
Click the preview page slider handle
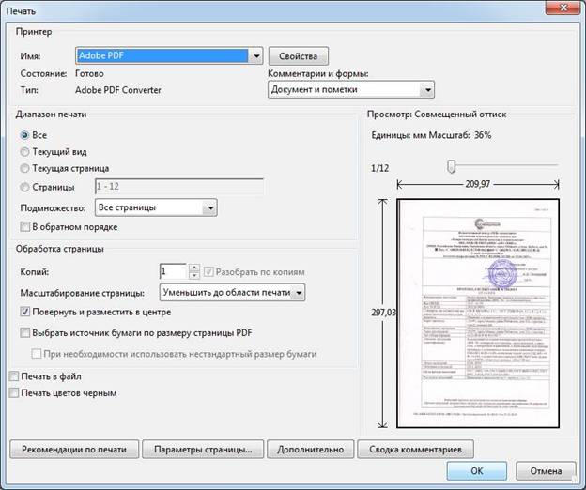451,166
